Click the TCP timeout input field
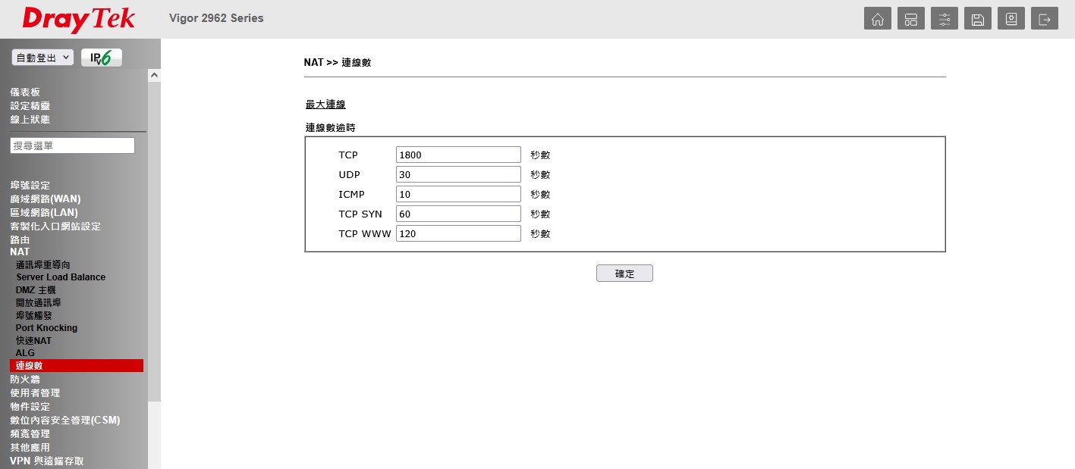This screenshot has height=469, width=1075. (x=458, y=155)
